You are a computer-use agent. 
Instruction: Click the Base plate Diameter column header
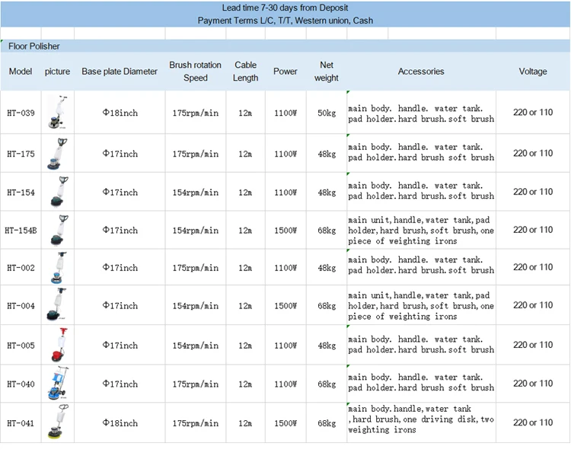pyautogui.click(x=120, y=72)
